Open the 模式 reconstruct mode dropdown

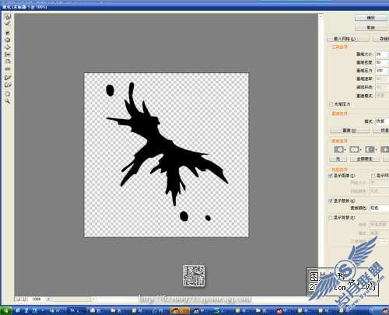click(382, 121)
